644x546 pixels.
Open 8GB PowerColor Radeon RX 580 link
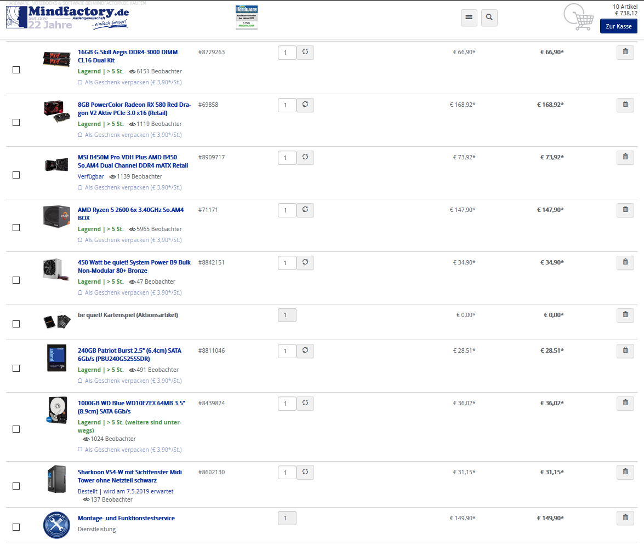point(134,109)
